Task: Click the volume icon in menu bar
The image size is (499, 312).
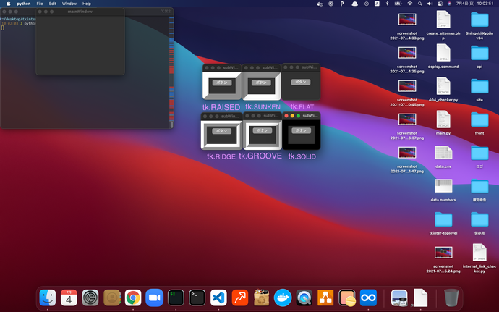Action: tap(430, 4)
